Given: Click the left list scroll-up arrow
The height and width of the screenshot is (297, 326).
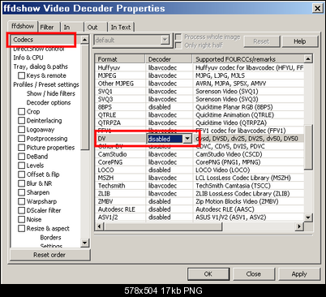Looking at the screenshot, I should click(84, 40).
